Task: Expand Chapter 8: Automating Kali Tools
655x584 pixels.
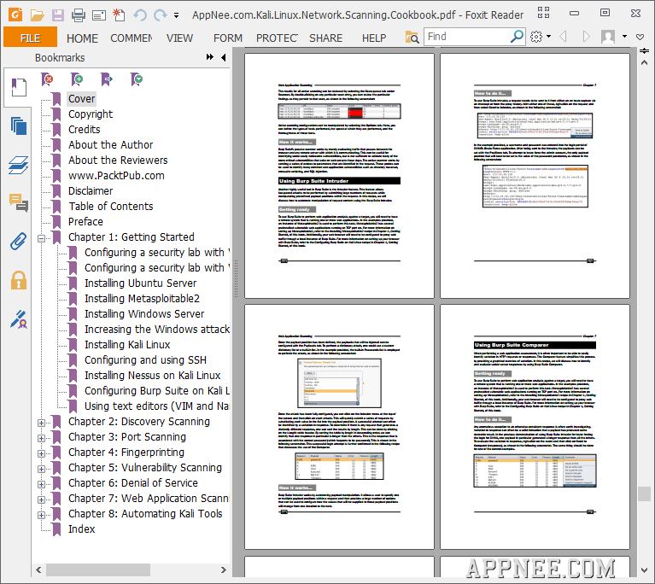Action: pos(41,515)
